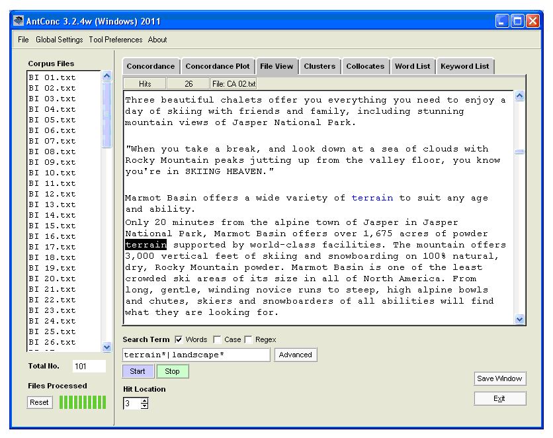Click the 'File: CA 02.txt' label
The height and width of the screenshot is (438, 553).
(234, 84)
